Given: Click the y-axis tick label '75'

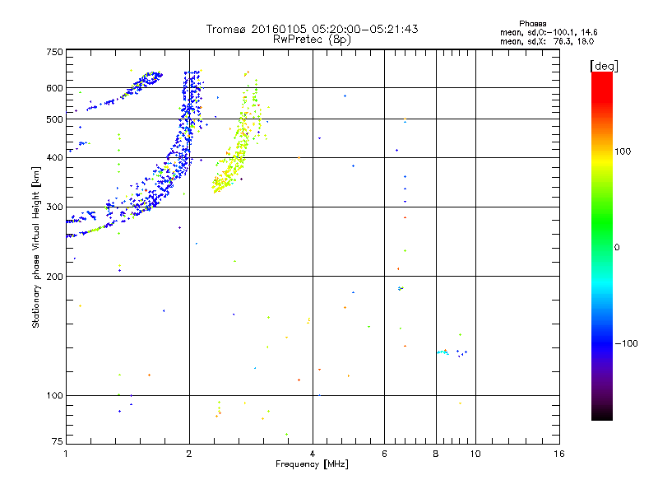Looking at the screenshot, I should [x=58, y=441].
